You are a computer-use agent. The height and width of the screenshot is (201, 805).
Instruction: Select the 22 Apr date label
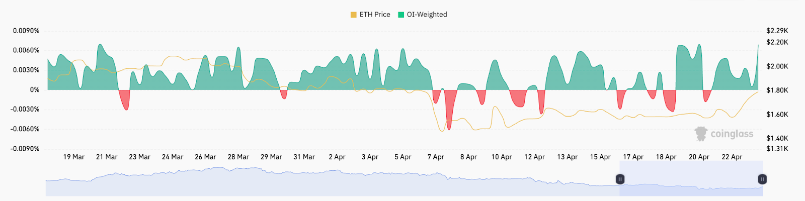pos(732,157)
